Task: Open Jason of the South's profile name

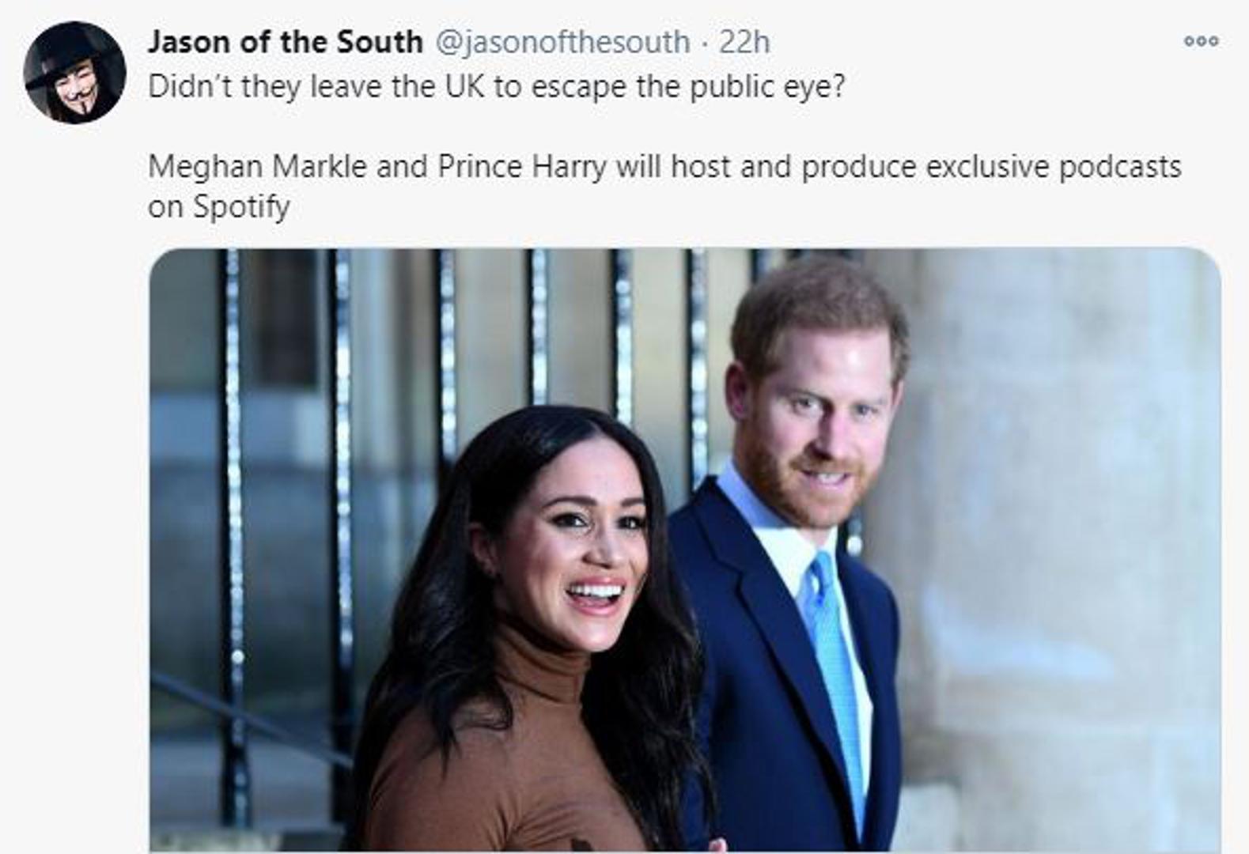Action: pyautogui.click(x=285, y=42)
